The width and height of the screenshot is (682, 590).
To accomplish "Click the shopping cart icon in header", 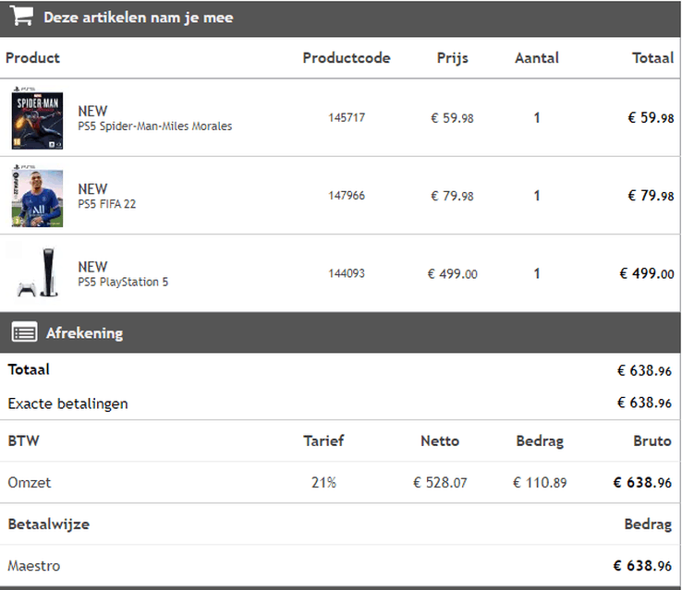I will pyautogui.click(x=21, y=16).
